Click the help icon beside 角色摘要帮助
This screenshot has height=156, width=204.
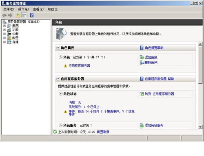point(142,48)
